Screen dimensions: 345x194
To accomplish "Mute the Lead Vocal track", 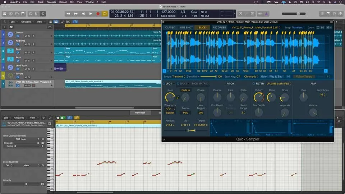I will [x=25, y=69].
